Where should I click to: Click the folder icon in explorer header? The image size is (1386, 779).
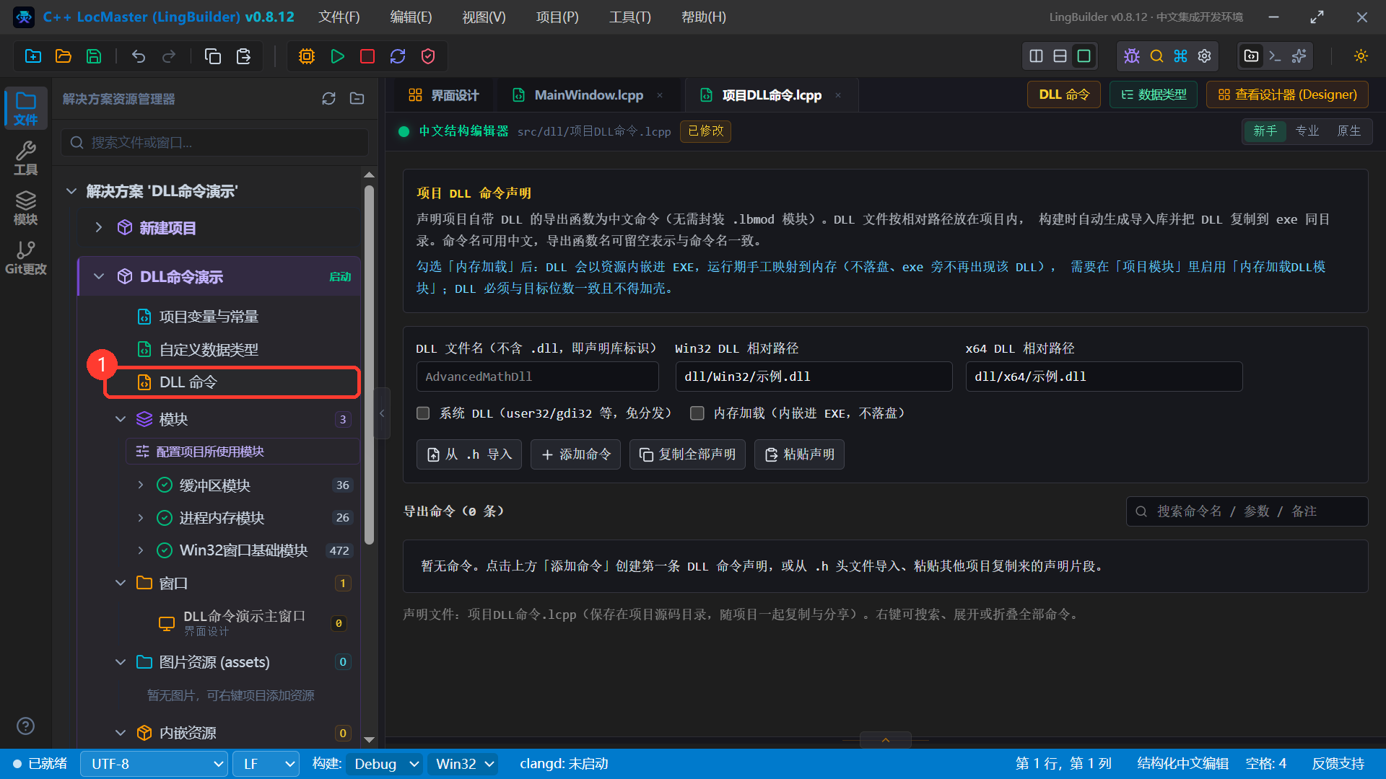[x=357, y=99]
